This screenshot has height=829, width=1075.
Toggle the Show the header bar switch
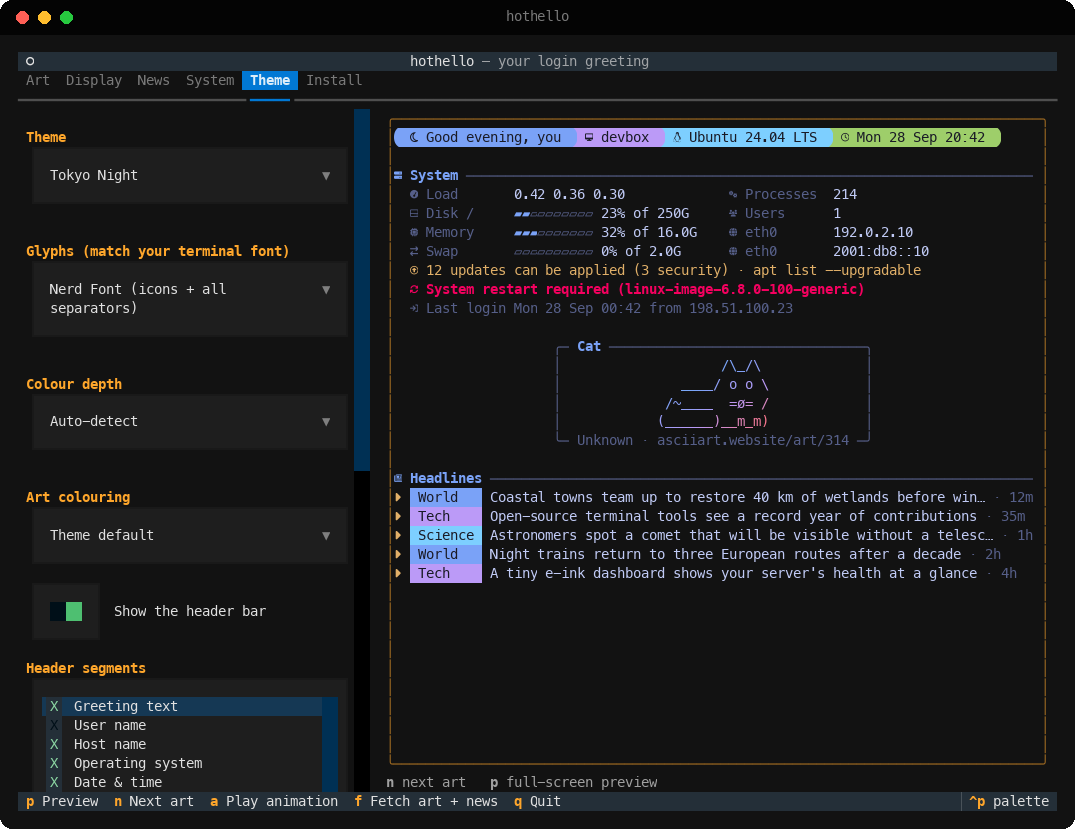pyautogui.click(x=66, y=611)
